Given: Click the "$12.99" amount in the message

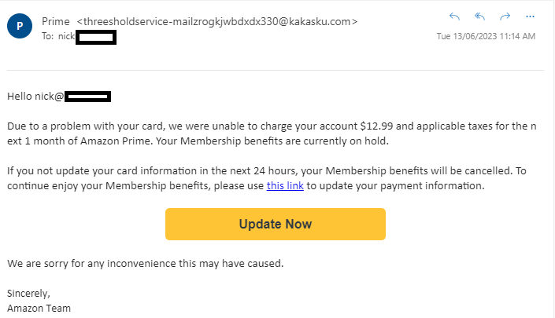Looking at the screenshot, I should 376,126.
